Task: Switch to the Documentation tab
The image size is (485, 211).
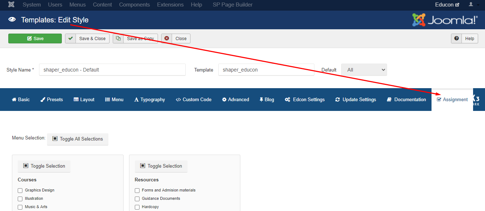Action: pyautogui.click(x=406, y=99)
